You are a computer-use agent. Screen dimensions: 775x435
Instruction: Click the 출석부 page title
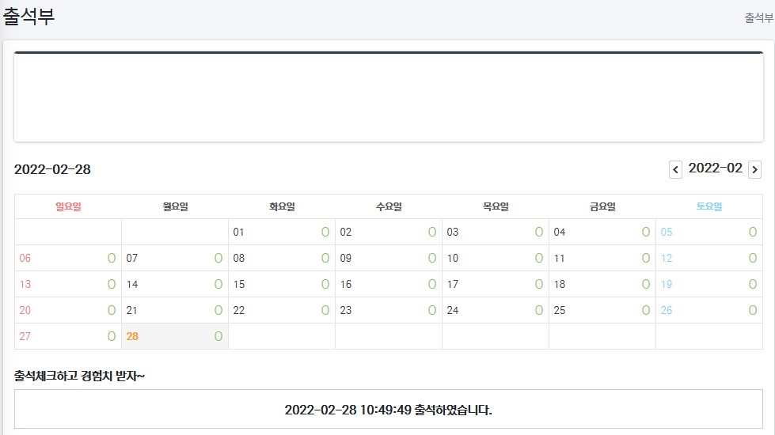(29, 17)
